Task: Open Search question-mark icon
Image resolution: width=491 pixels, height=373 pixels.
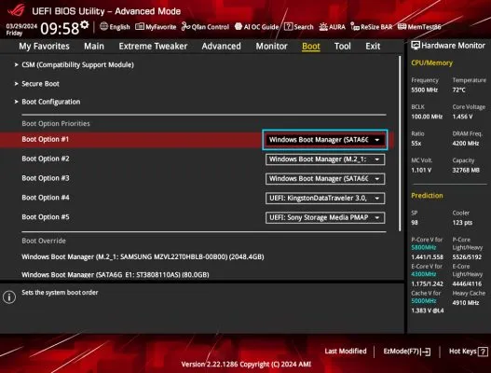Action: coord(288,27)
